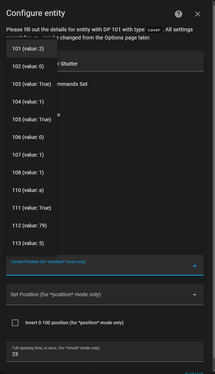The image size is (215, 374).
Task: Enable Invert 0-100 position checkbox
Action: 15,322
